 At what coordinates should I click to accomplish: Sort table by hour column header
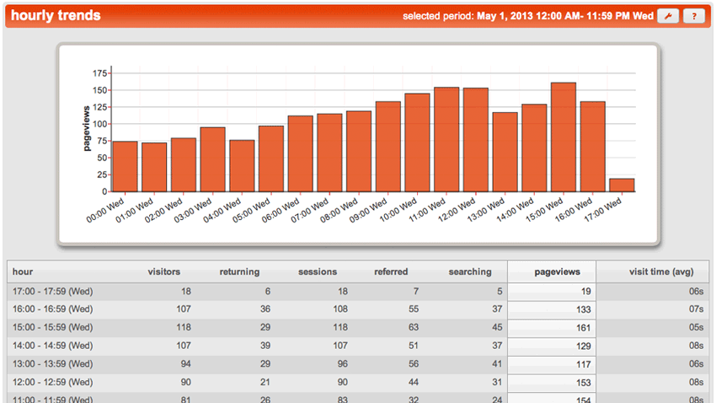point(23,271)
